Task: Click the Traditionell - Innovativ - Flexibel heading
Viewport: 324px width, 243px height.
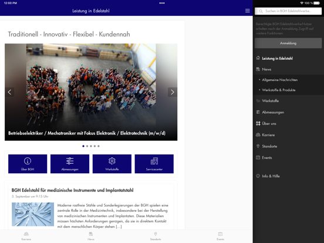Action: [69, 34]
